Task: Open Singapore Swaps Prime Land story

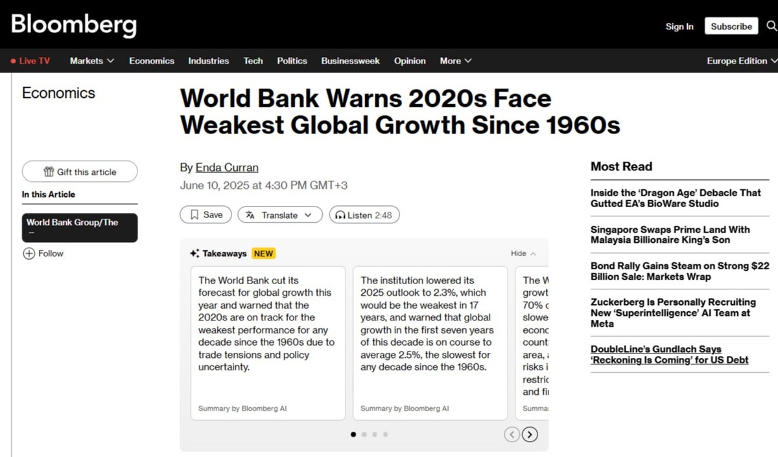Action: (x=670, y=235)
